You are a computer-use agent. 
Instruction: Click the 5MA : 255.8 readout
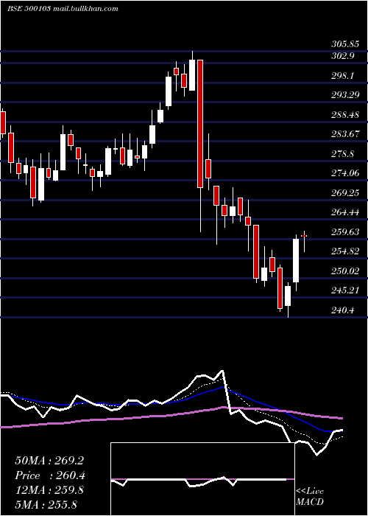pos(46,504)
